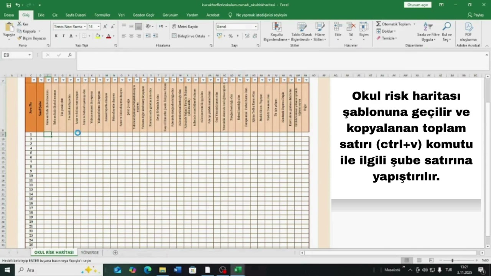491x276 pixels.
Task: Decrease font size with smaller A
Action: [x=112, y=26]
